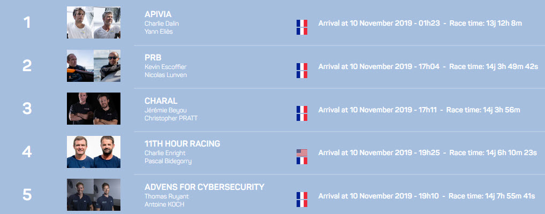
Task: Open the 11th Hour Racing crew photo
Action: (x=94, y=152)
